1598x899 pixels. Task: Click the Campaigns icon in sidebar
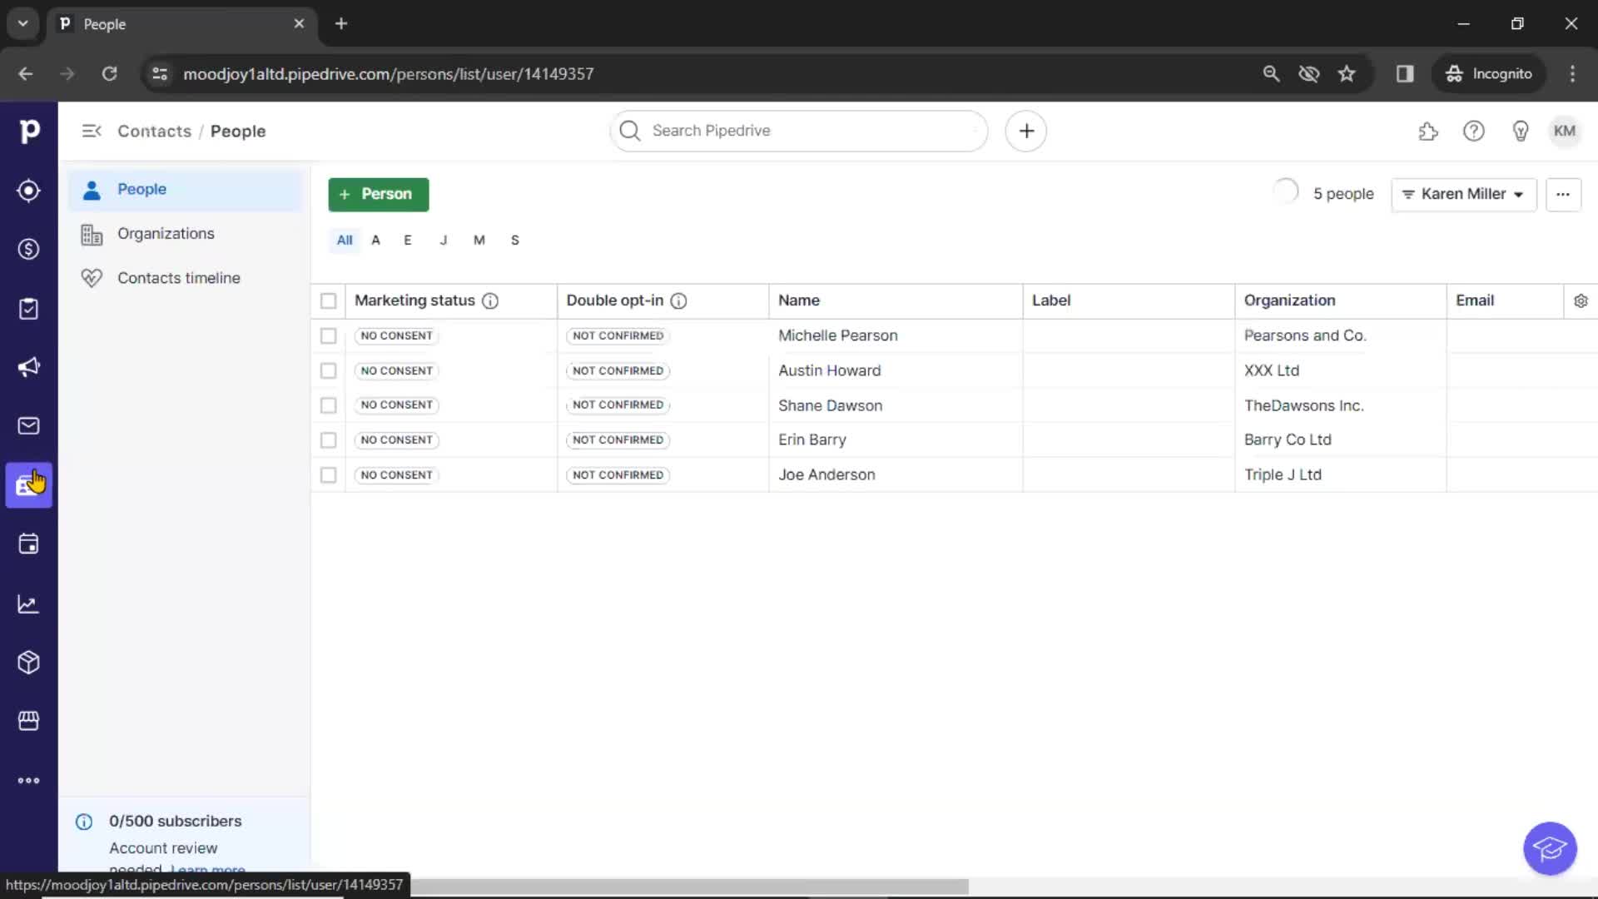tap(30, 366)
